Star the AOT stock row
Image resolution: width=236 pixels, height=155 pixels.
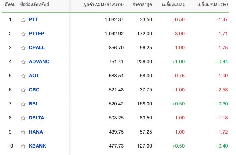(x=23, y=76)
